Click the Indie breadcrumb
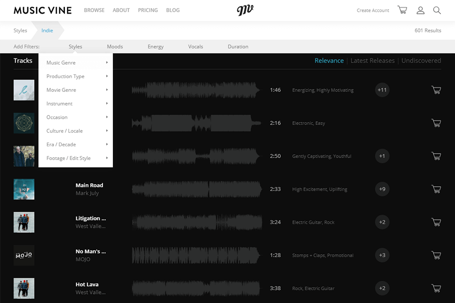Viewport: 455px width, 303px height. (x=47, y=30)
